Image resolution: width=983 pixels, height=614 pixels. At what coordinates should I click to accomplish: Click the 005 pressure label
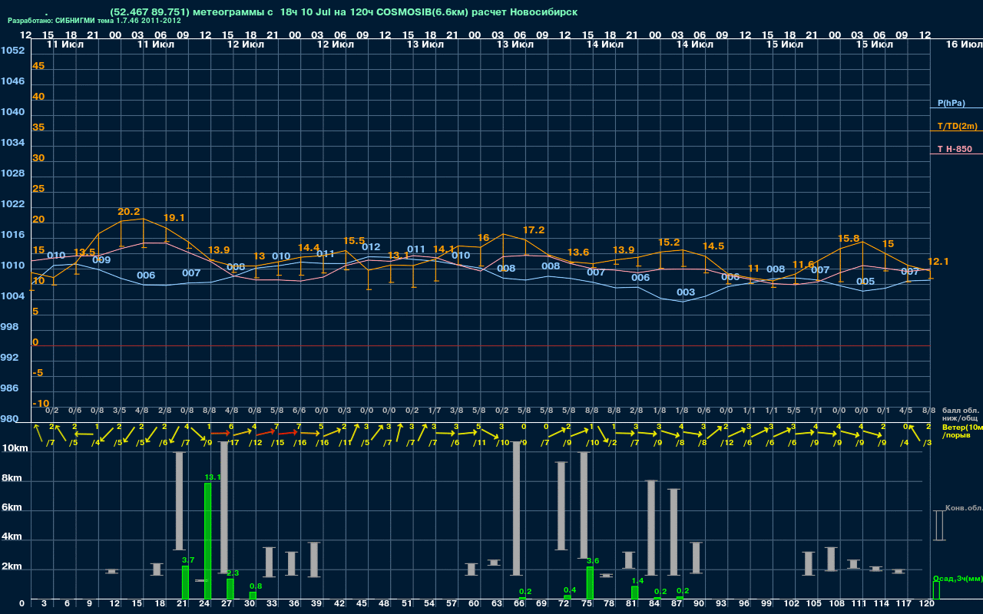point(866,282)
